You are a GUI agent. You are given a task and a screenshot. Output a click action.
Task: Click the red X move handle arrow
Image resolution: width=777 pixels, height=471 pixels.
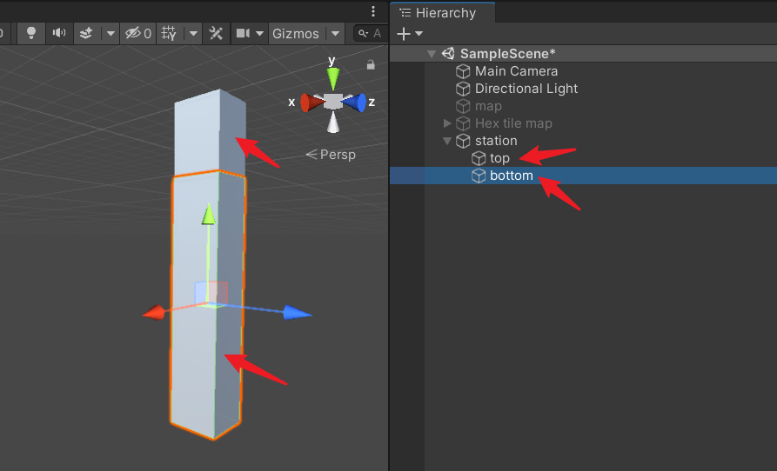point(154,313)
